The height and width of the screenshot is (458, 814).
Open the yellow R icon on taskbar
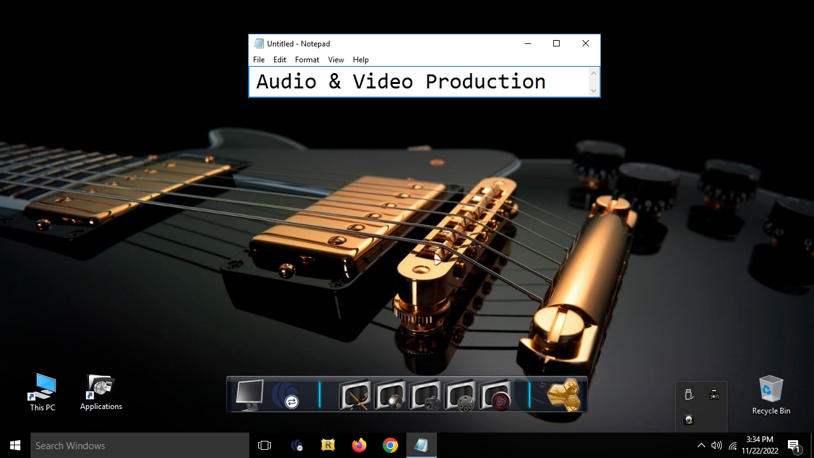(x=328, y=445)
